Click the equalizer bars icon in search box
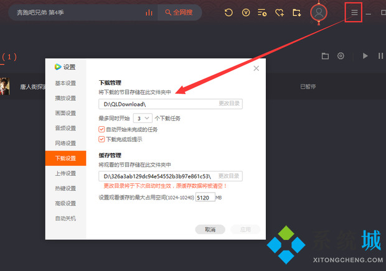 [x=149, y=12]
